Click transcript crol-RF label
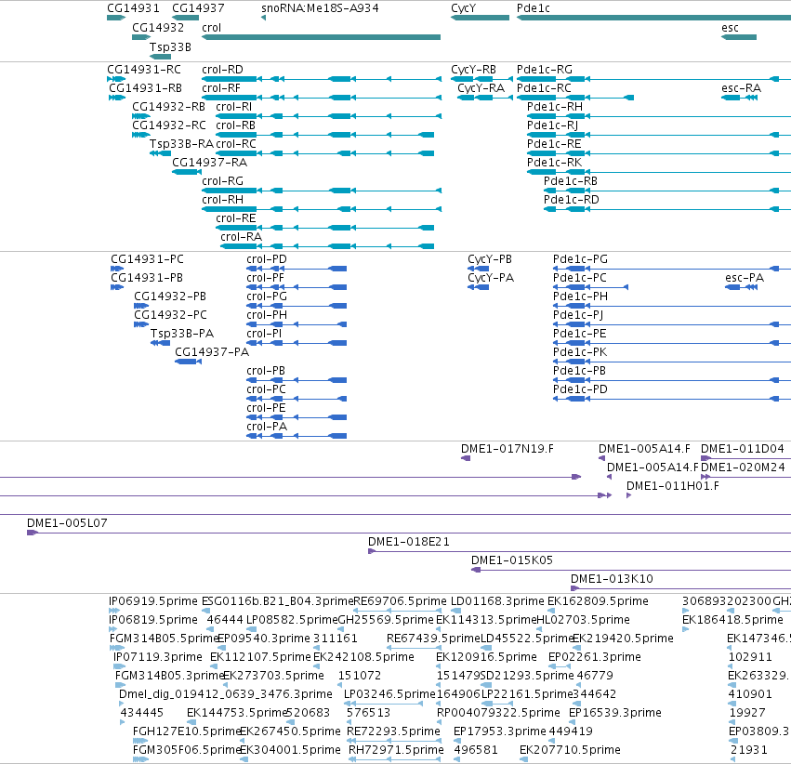 [221, 87]
